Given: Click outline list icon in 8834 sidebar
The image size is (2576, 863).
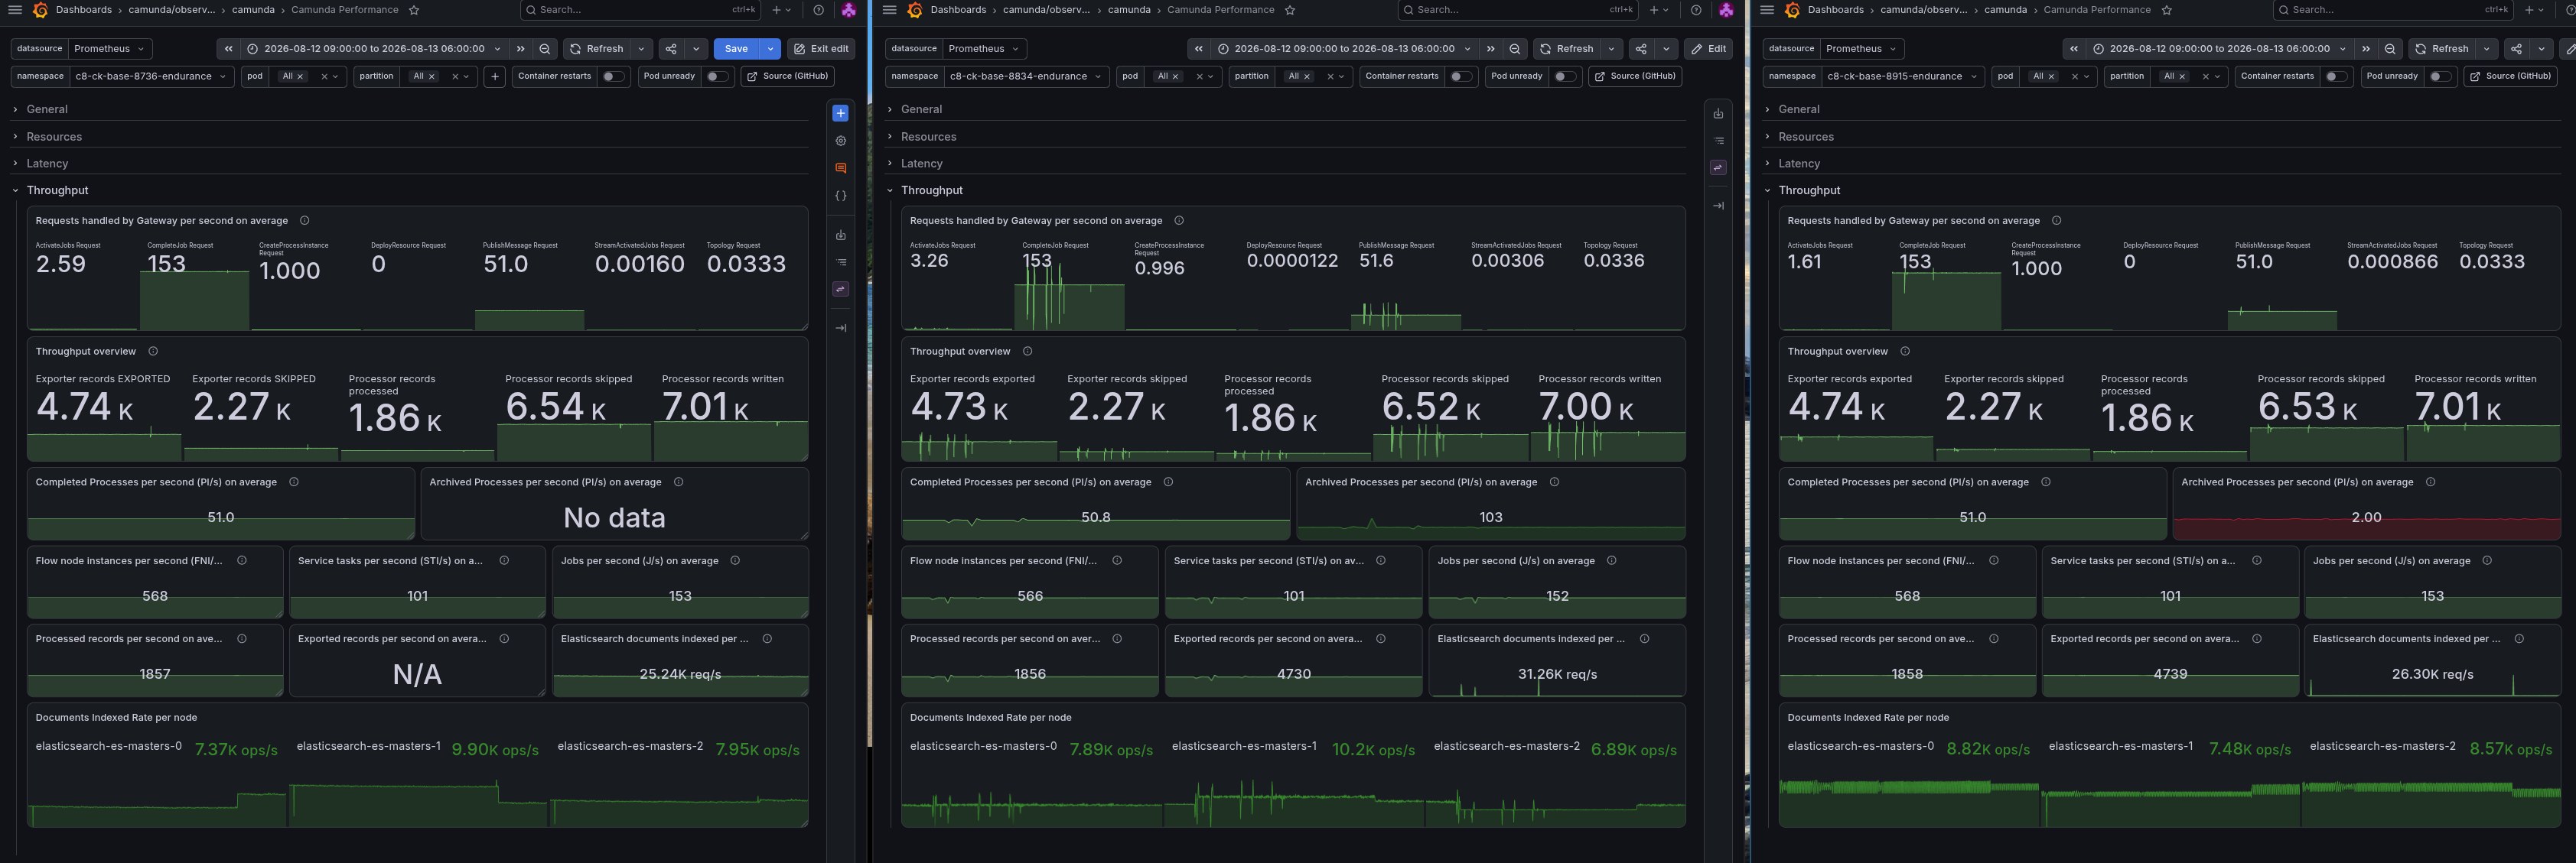Looking at the screenshot, I should (1719, 141).
